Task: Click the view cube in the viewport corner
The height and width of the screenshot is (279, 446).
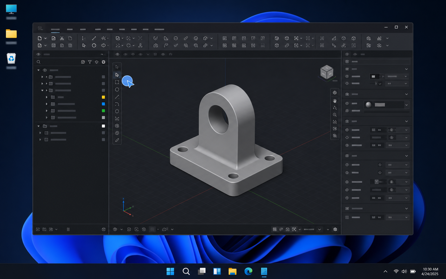Action: [327, 72]
